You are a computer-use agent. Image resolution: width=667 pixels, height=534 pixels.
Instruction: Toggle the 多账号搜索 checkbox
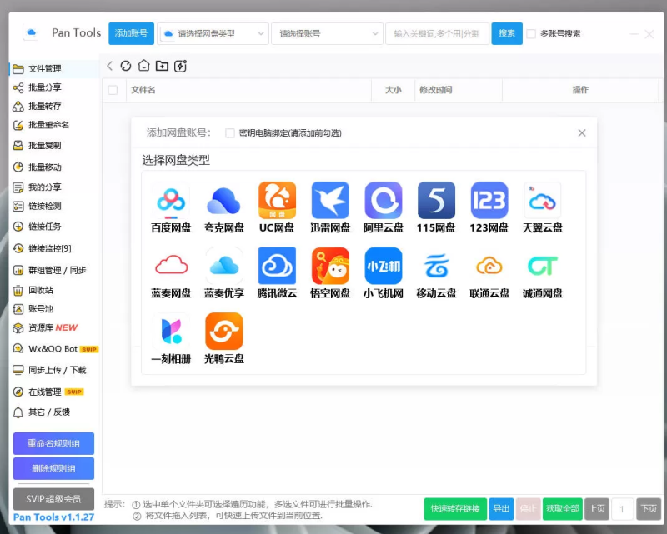click(531, 33)
